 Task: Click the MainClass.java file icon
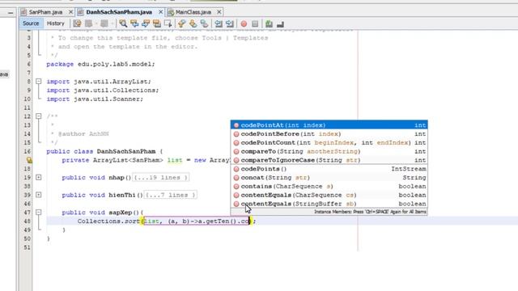click(171, 12)
